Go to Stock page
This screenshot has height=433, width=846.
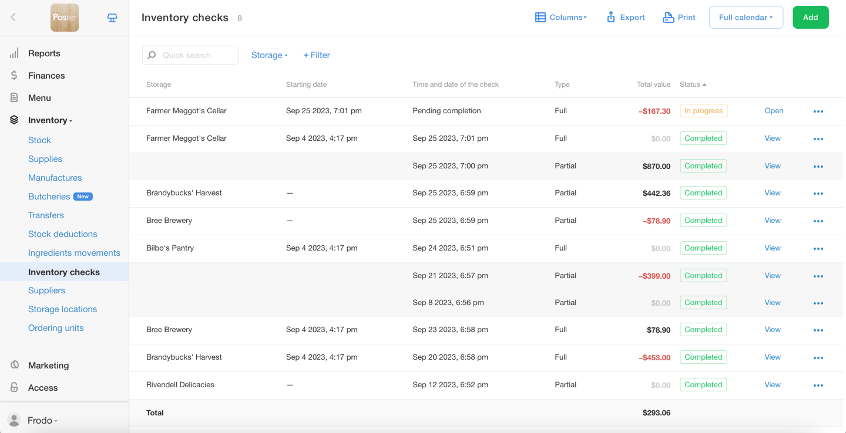39,140
